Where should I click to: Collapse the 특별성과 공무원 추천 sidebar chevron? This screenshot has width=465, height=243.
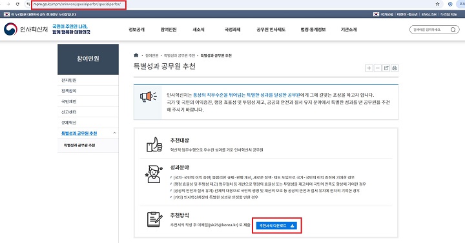(114, 133)
